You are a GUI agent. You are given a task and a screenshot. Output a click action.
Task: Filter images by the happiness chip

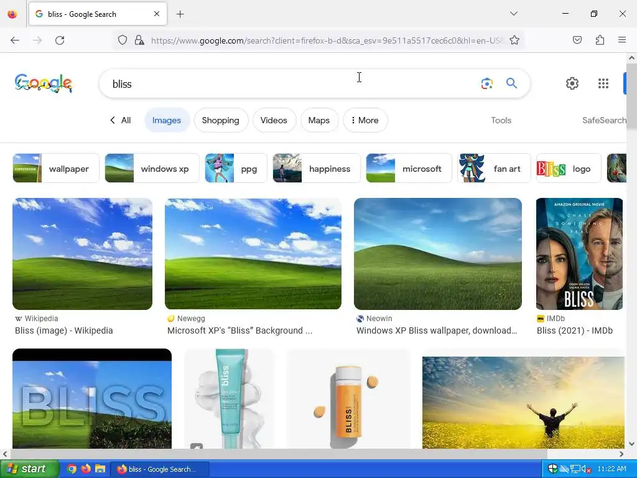click(x=317, y=168)
